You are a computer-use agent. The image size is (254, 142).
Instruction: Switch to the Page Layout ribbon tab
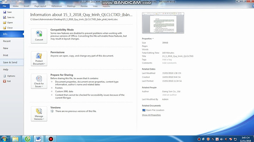(x=40, y=6)
